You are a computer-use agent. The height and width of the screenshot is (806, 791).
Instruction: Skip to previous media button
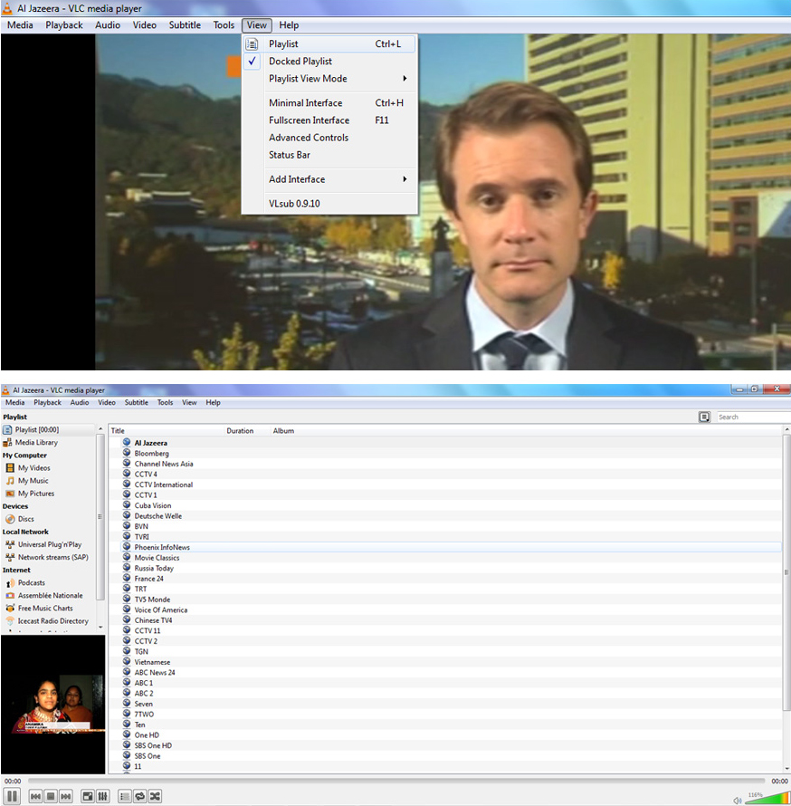click(x=35, y=796)
